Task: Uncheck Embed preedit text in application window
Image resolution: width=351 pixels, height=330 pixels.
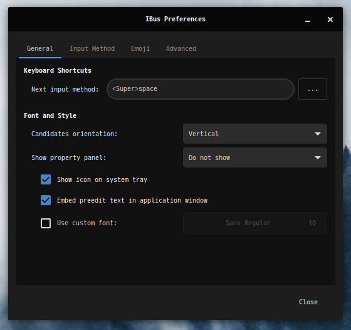Action: (46, 200)
